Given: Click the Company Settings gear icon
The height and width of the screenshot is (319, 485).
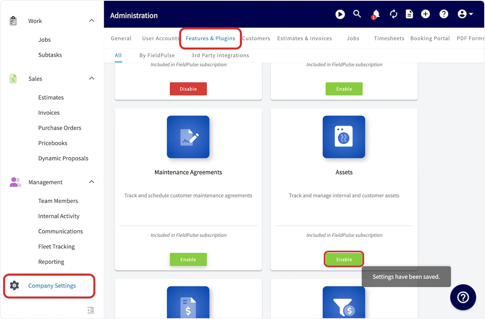Looking at the screenshot, I should click(x=14, y=285).
